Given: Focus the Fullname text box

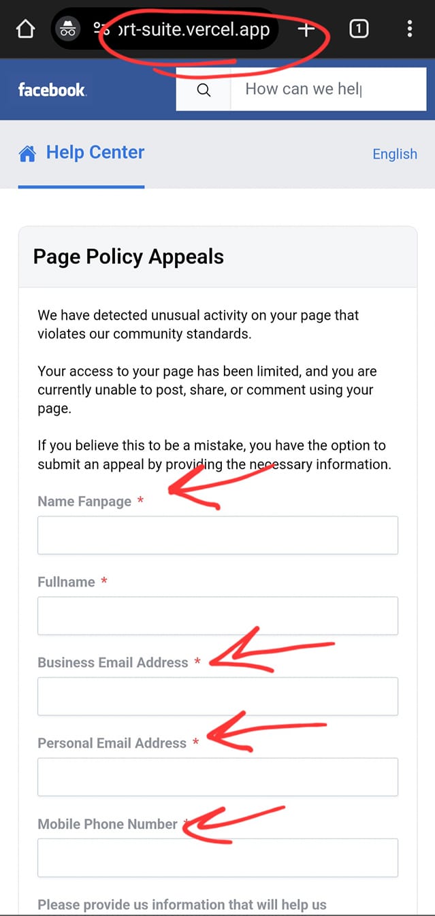Looking at the screenshot, I should (x=218, y=616).
